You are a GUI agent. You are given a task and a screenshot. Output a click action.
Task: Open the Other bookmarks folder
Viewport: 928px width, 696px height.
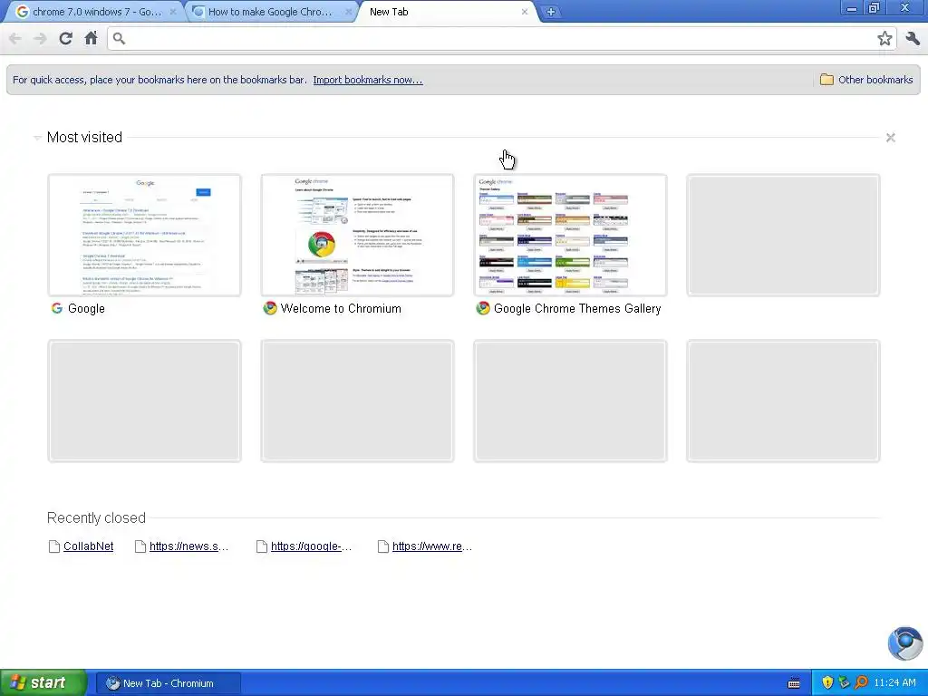click(866, 80)
